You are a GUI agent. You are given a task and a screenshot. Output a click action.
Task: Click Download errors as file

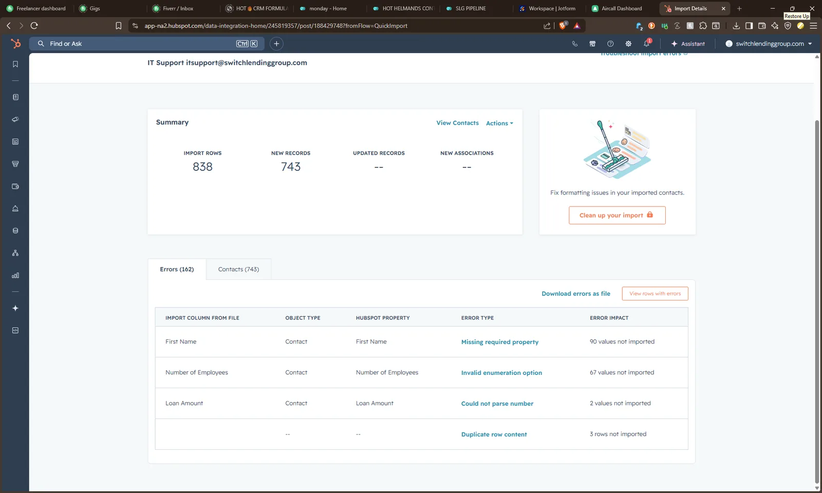pos(576,294)
